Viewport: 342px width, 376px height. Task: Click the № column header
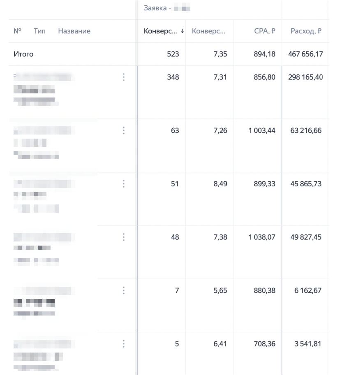(x=18, y=31)
